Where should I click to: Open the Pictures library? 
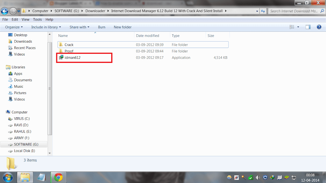click(x=20, y=93)
